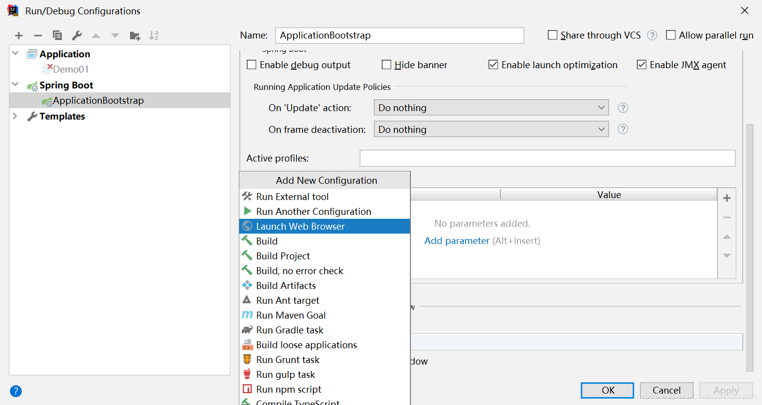762x405 pixels.
Task: Select Run External tool menu entry
Action: click(325, 197)
